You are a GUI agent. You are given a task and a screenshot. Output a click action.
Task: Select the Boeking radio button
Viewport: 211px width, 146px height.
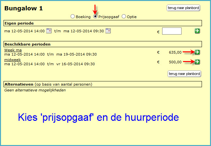[72, 16]
